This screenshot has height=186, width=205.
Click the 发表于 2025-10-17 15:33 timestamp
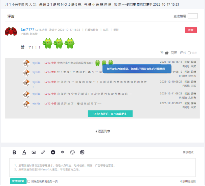click(65, 30)
